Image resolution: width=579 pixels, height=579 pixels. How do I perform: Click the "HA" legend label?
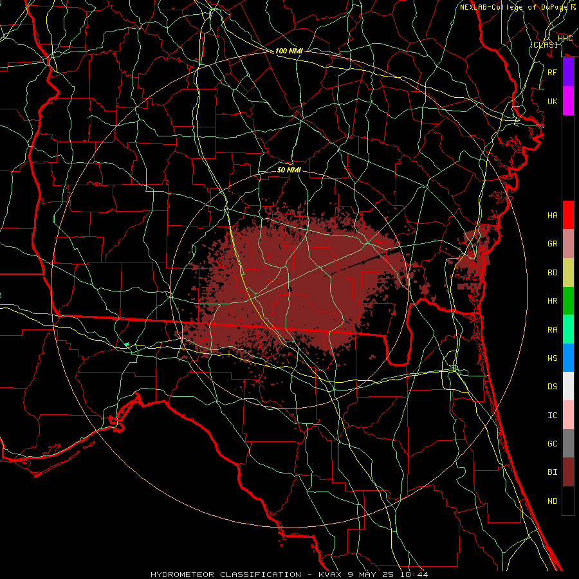coord(553,215)
